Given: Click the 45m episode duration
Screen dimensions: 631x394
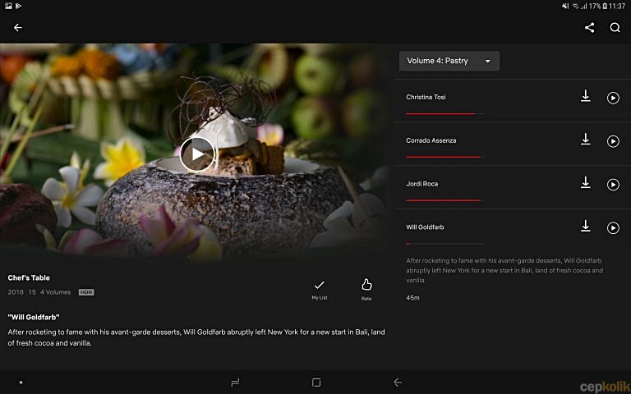Looking at the screenshot, I should [x=412, y=298].
